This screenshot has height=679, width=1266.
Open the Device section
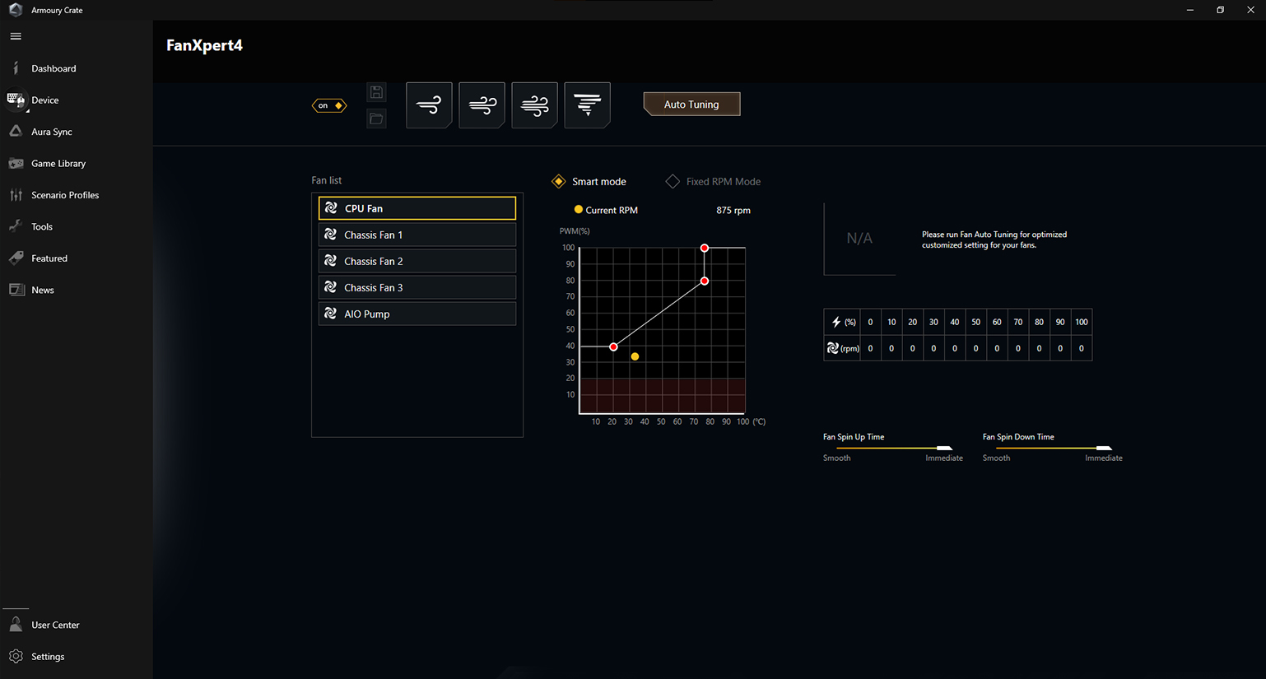pyautogui.click(x=44, y=100)
